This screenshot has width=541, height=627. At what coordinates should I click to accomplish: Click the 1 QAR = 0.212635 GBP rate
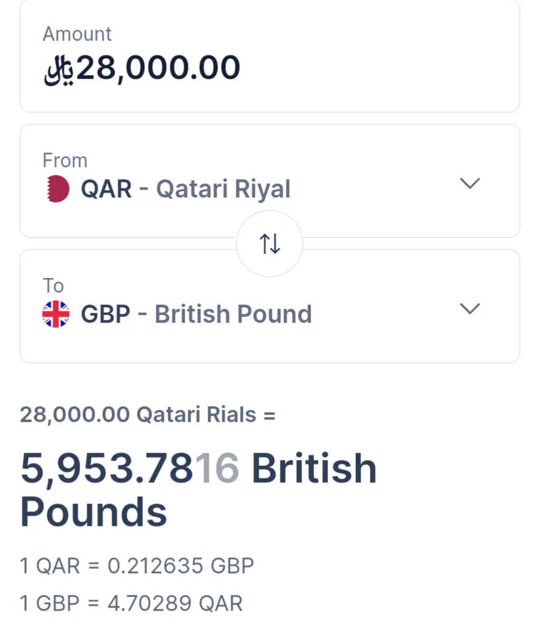[x=137, y=566]
